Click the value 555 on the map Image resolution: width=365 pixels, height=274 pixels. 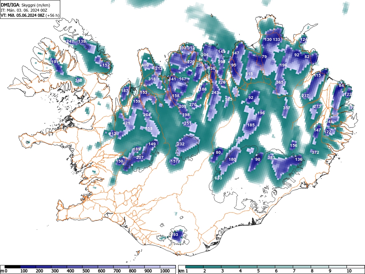point(149,129)
